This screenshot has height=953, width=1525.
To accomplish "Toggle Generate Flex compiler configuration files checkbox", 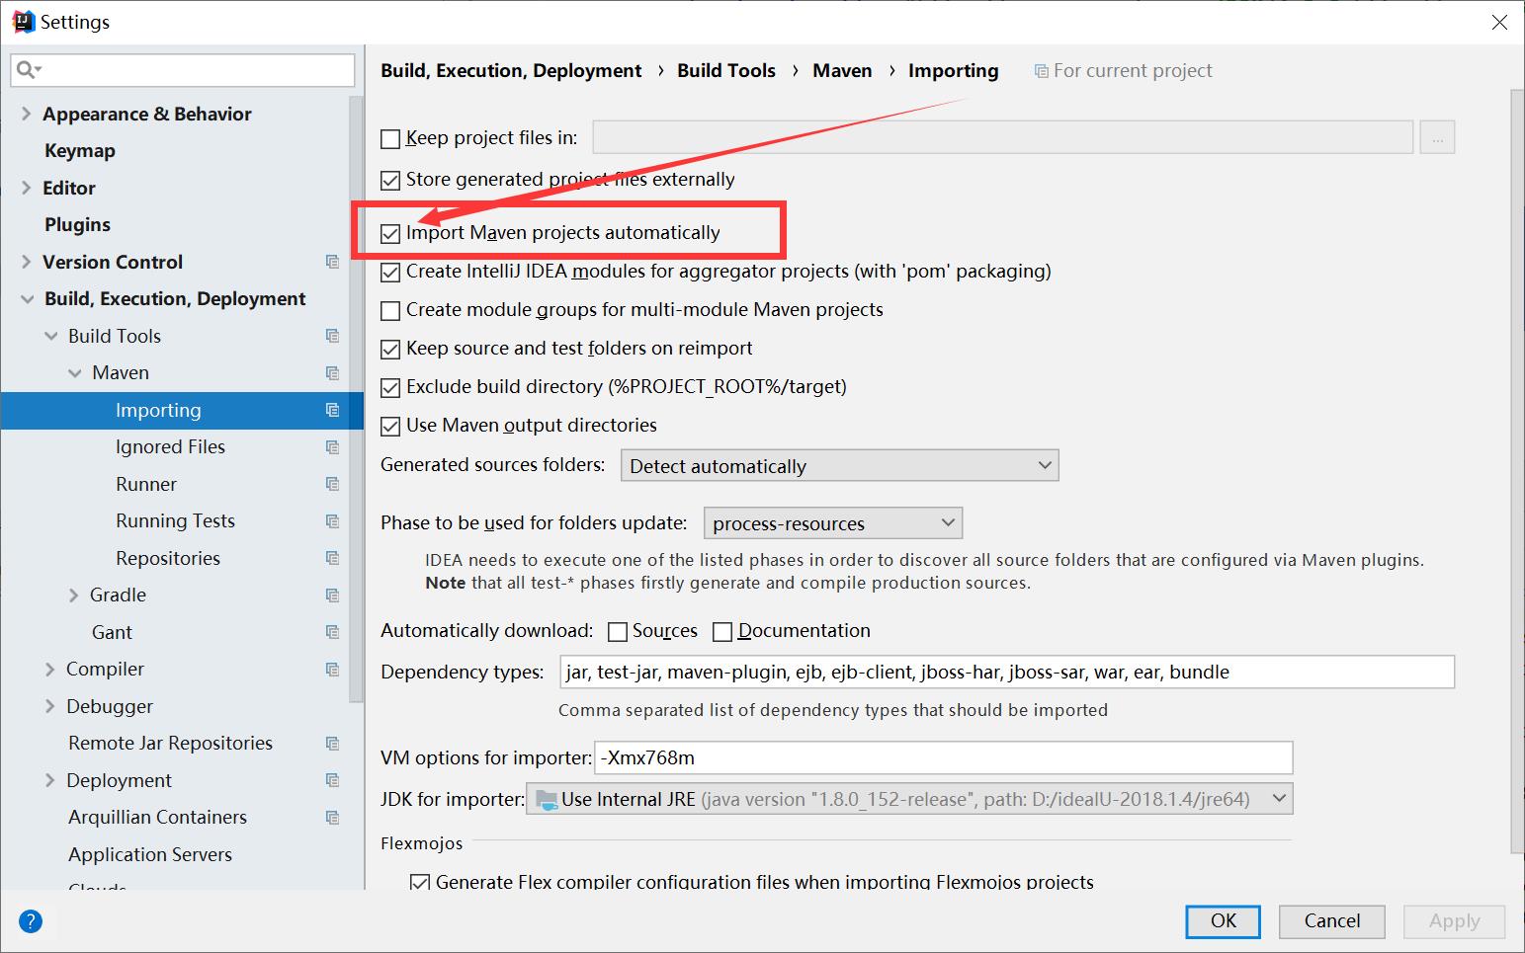I will pyautogui.click(x=420, y=882).
